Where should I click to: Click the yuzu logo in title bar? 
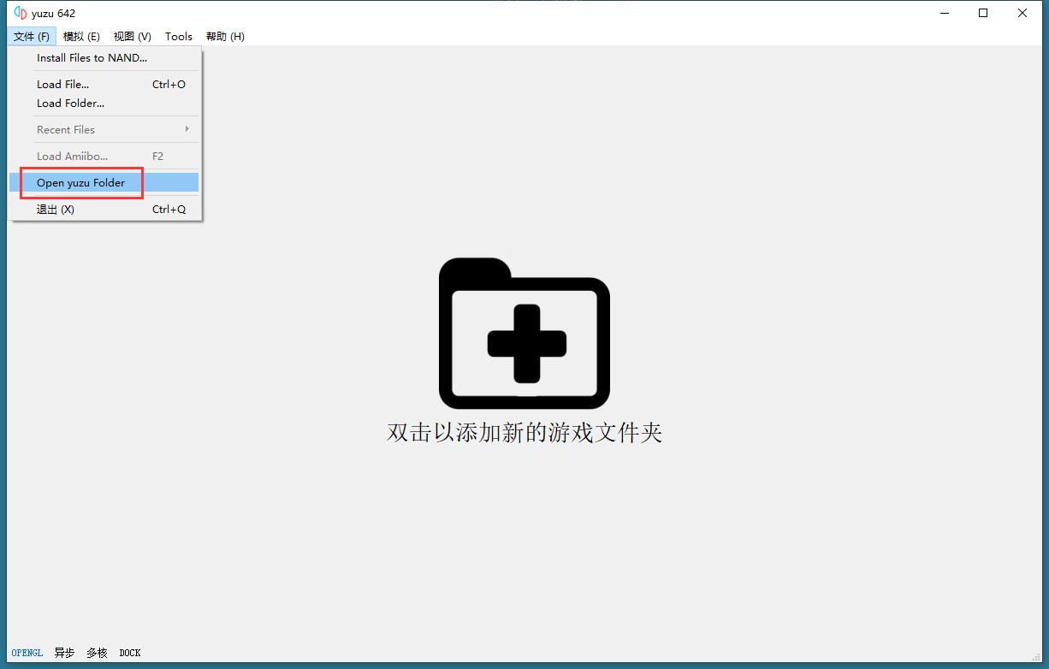pos(21,13)
